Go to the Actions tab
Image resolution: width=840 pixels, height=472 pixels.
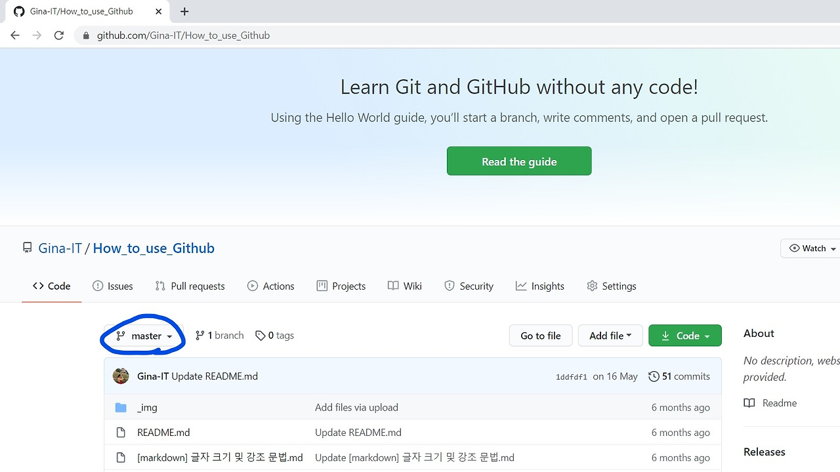point(270,286)
